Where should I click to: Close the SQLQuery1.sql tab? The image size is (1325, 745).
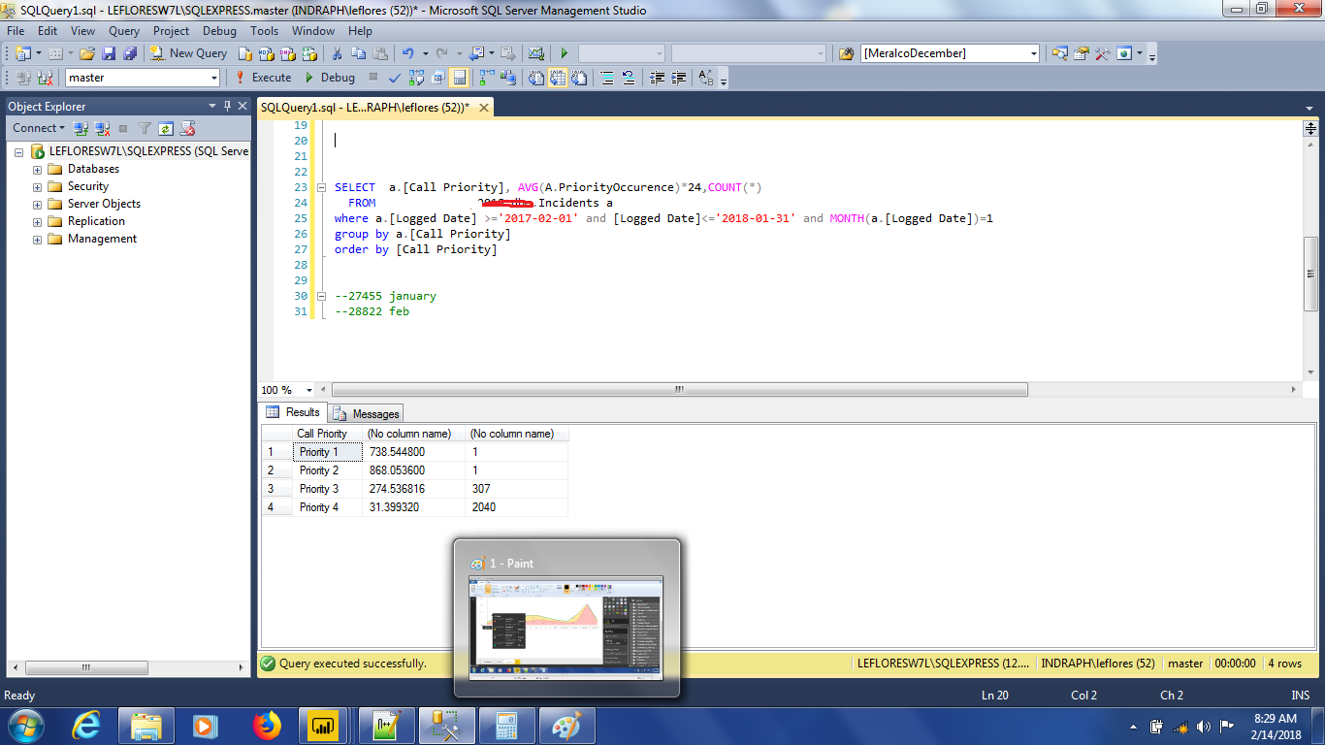(x=483, y=108)
